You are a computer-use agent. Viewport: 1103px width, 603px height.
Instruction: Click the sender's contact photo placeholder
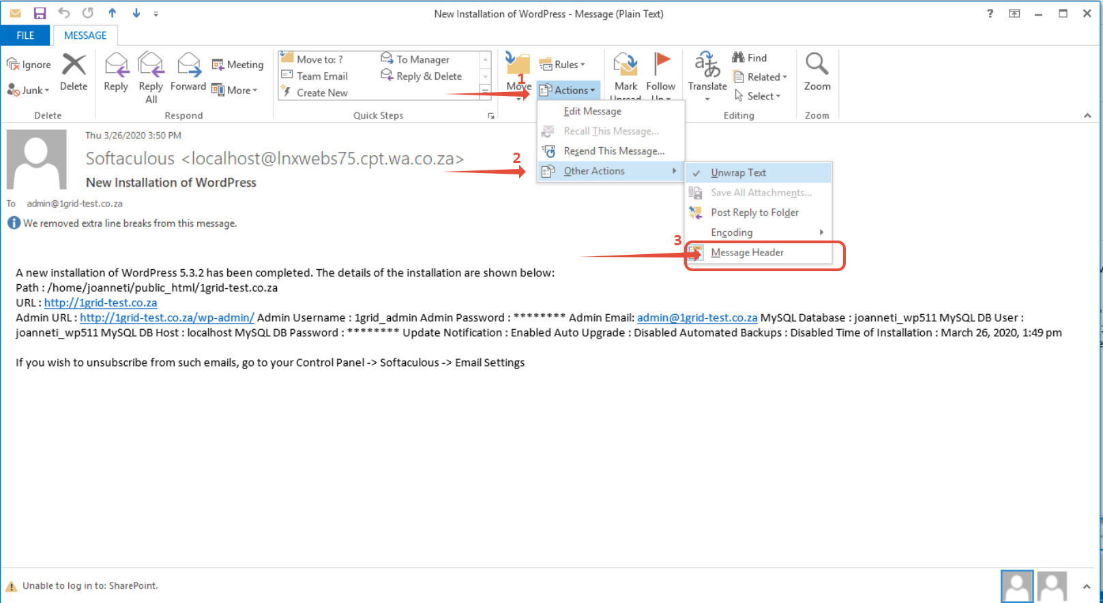(x=37, y=159)
